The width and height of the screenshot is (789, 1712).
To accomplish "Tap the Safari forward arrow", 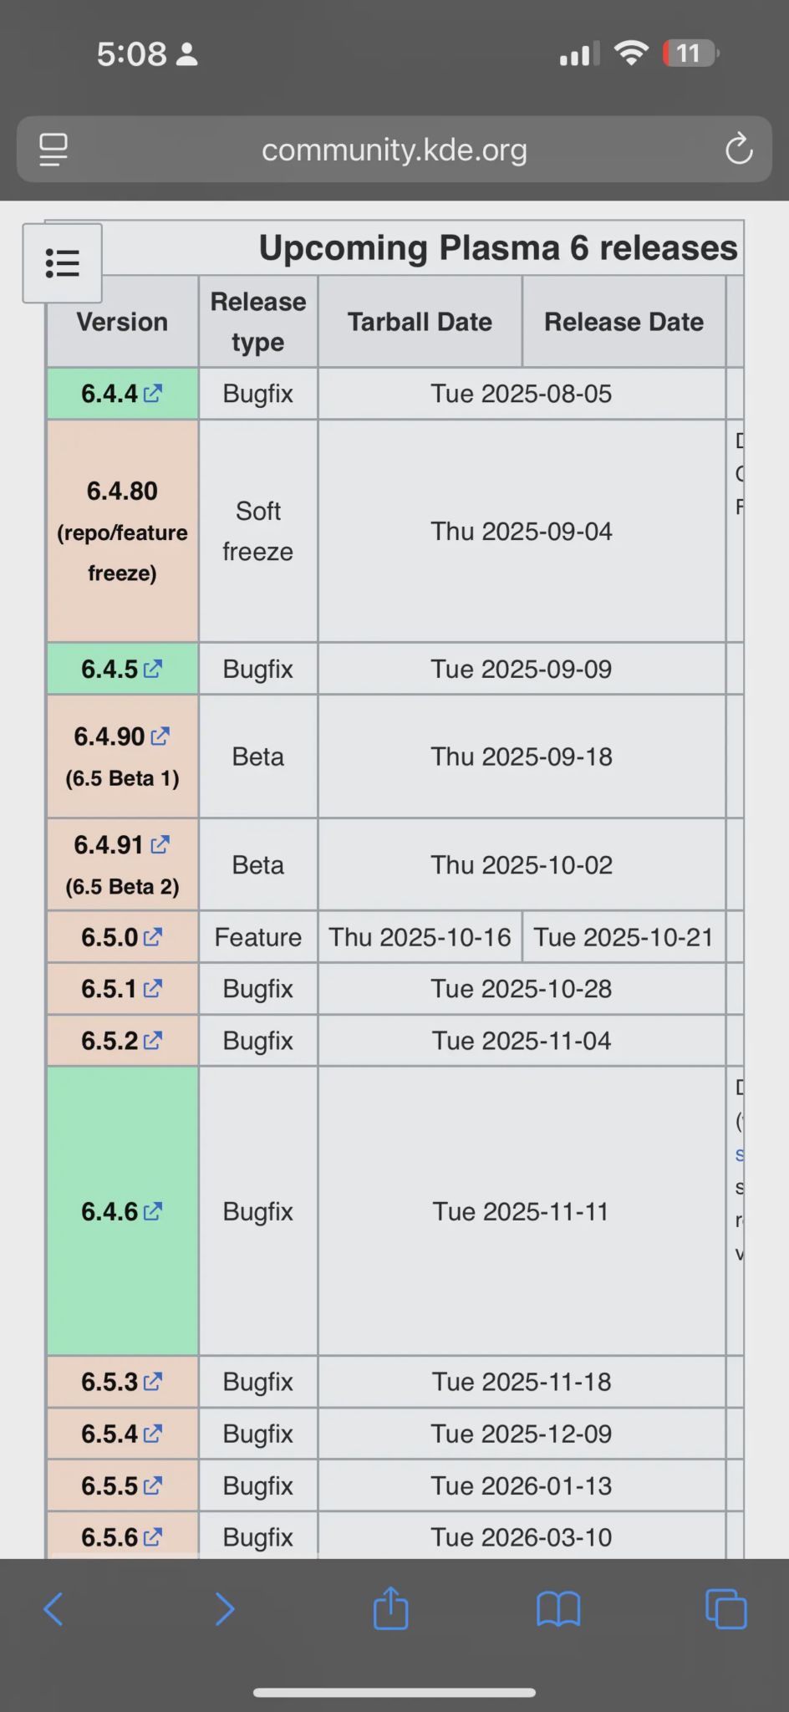I will (225, 1608).
